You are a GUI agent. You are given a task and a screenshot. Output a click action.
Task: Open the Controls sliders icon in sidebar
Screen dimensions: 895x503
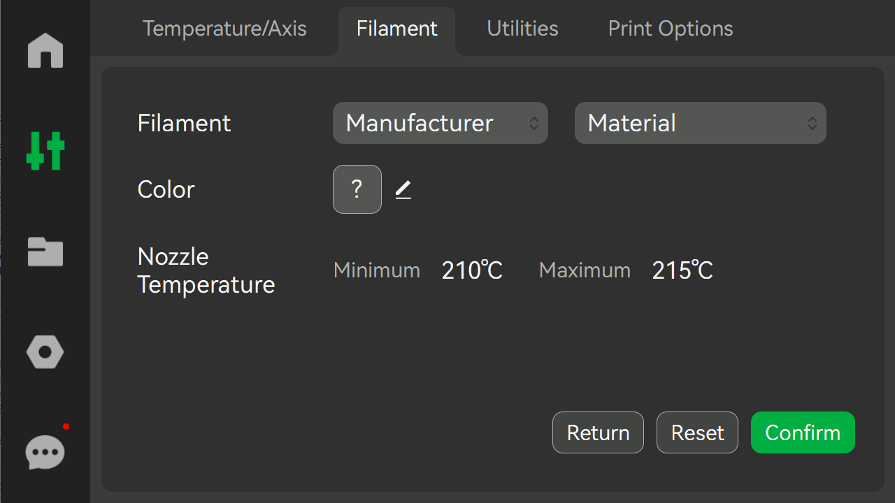pos(45,151)
